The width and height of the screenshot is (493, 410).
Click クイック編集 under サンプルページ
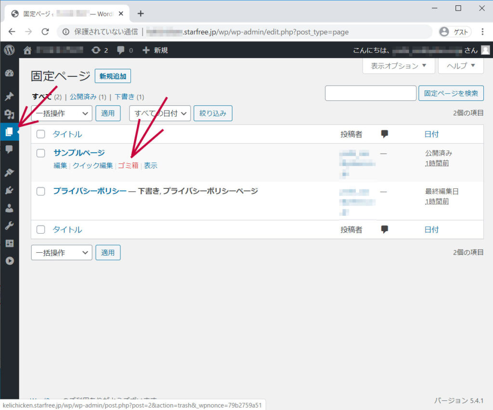(92, 165)
